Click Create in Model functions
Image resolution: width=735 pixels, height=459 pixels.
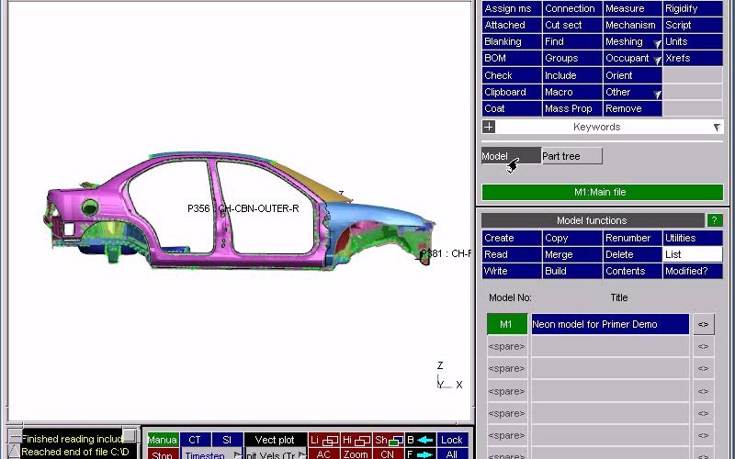tap(512, 238)
